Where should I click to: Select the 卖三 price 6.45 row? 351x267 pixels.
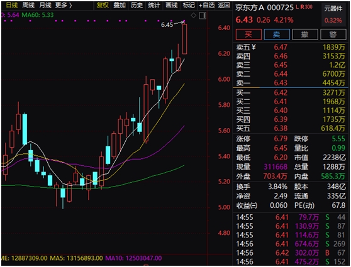(x=291, y=65)
